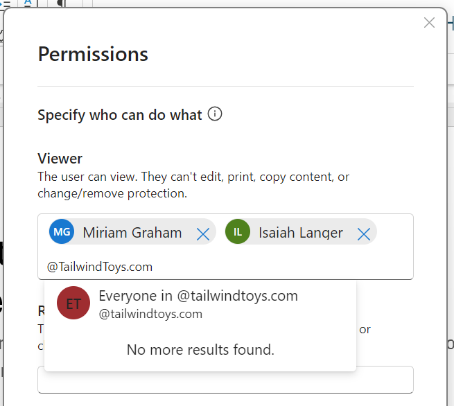Click the MG avatar for Miriam Graham
This screenshot has height=406, width=454.
click(x=62, y=232)
